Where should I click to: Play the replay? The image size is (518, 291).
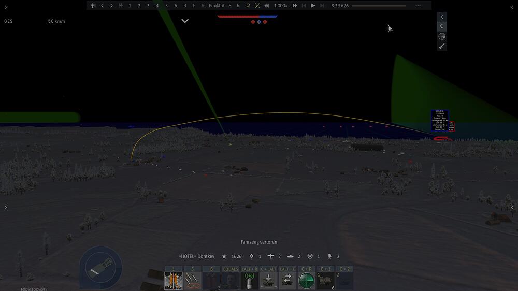click(x=313, y=6)
